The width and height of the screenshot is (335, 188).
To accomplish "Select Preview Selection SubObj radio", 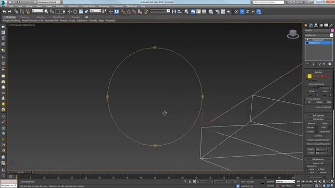I will [314, 102].
